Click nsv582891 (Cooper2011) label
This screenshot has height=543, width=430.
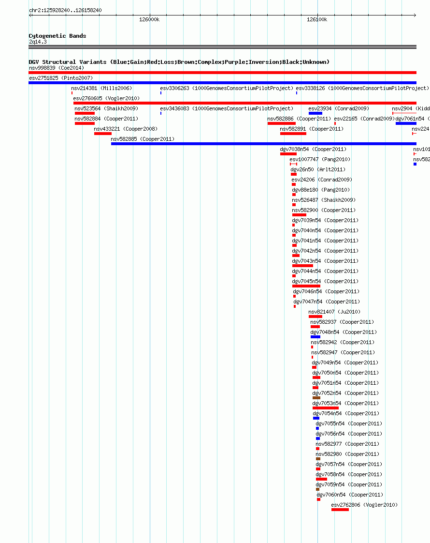(x=312, y=129)
